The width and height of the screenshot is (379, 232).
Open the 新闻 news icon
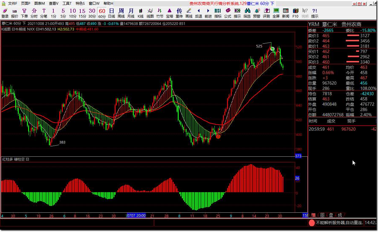pyautogui.click(x=286, y=13)
